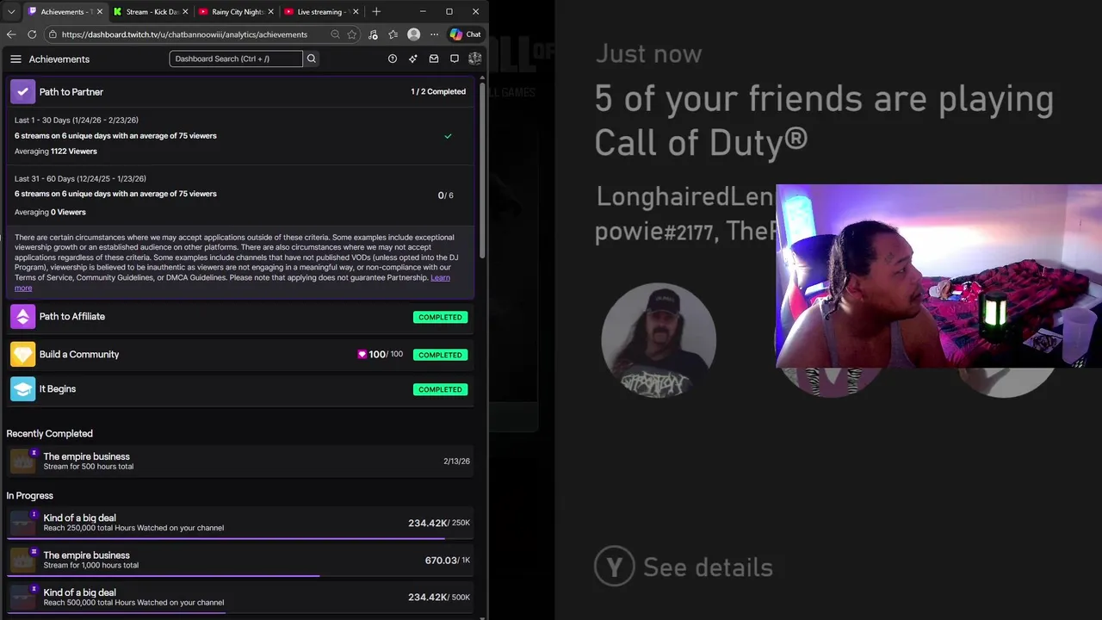Click the 234.42K/ 250K progress value
This screenshot has width=1102, height=620.
[x=439, y=523]
